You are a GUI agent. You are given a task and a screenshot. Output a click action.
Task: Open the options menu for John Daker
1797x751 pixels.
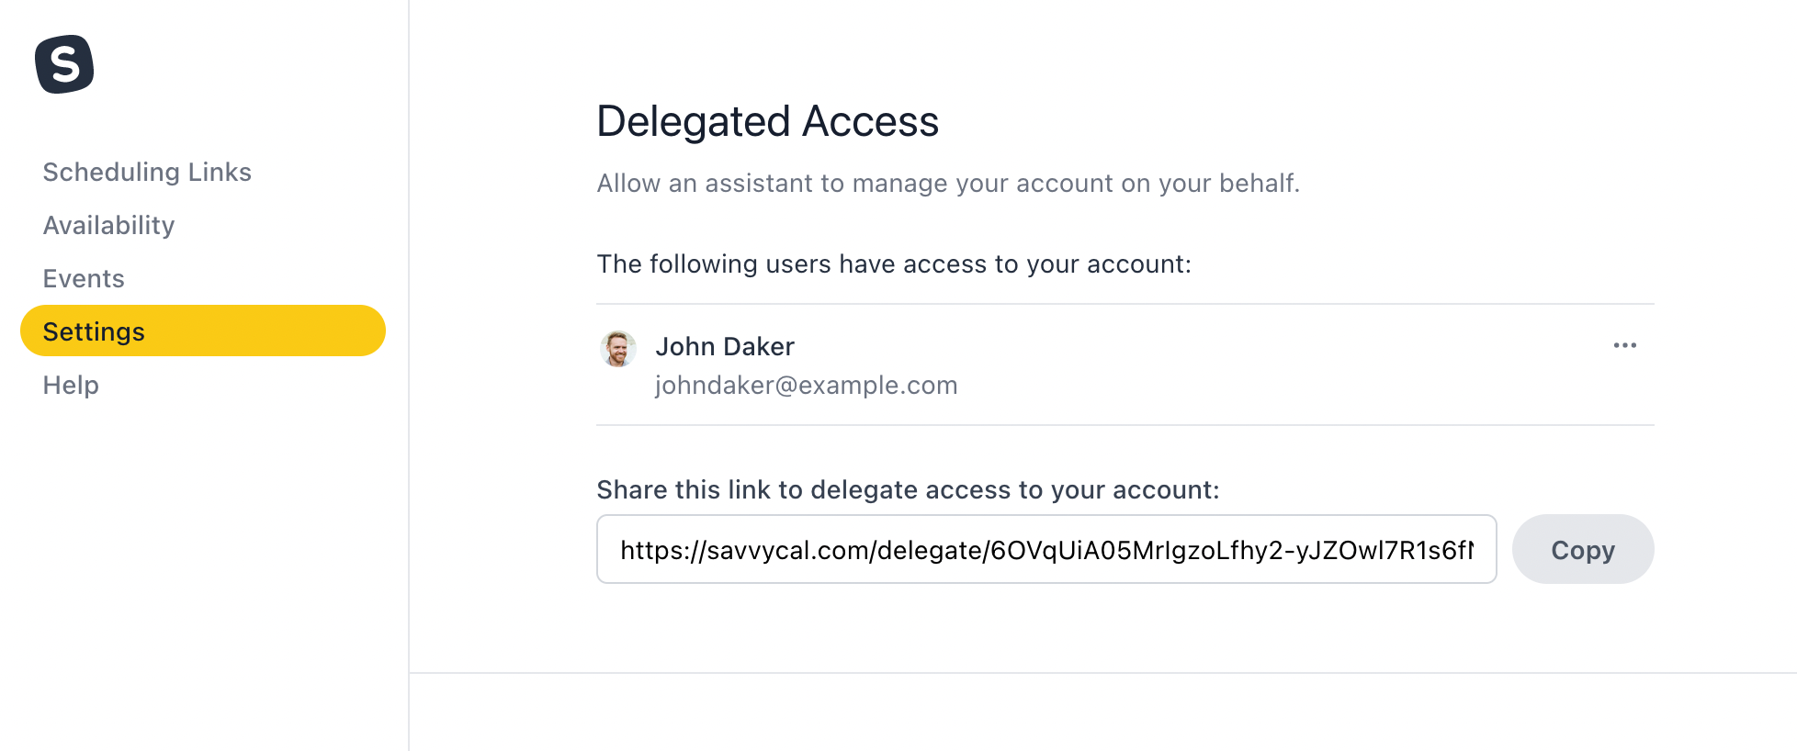coord(1624,346)
